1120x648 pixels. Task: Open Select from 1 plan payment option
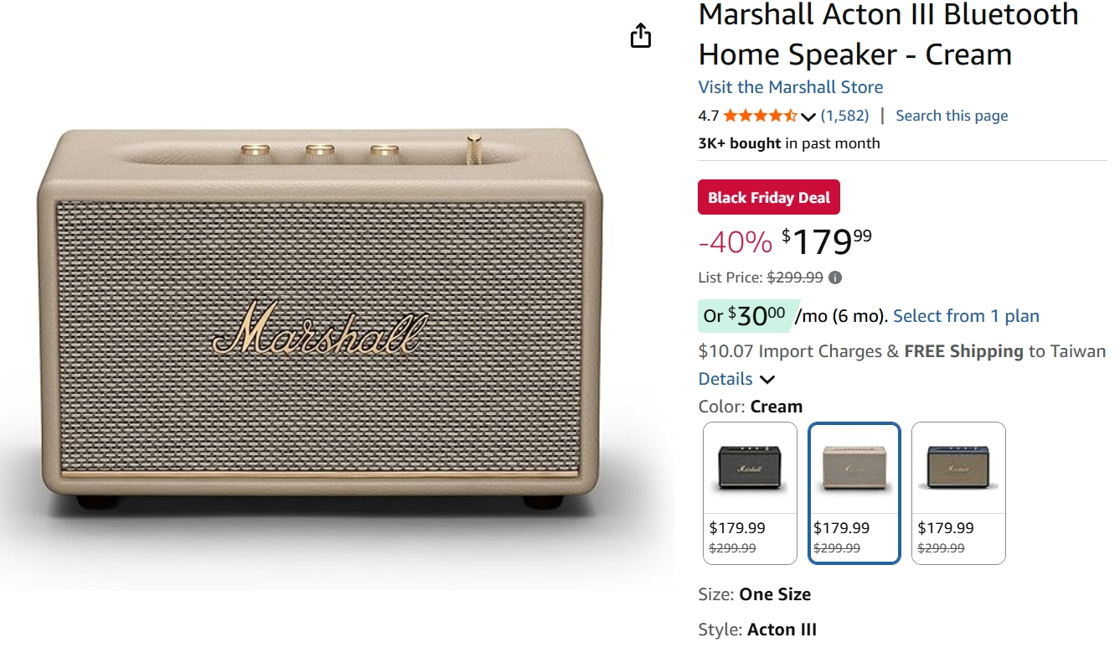pos(966,316)
